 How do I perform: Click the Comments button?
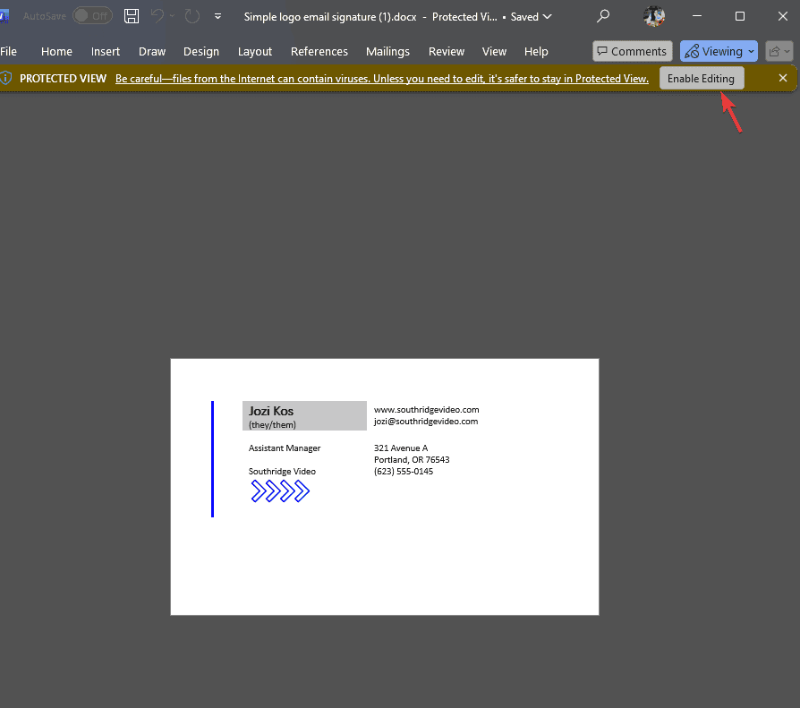coord(632,51)
